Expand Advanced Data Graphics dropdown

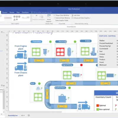(x=81, y=18)
